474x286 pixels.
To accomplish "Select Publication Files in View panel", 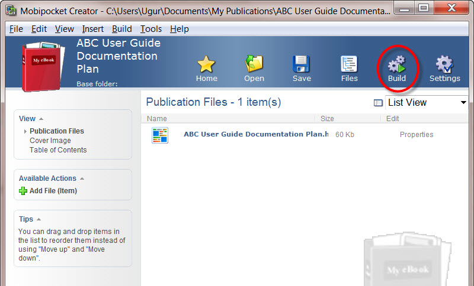I will [x=57, y=131].
